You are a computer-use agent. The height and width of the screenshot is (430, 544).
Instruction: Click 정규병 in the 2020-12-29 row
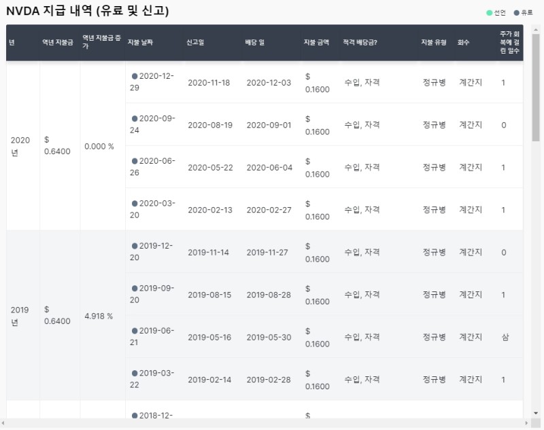tap(434, 82)
